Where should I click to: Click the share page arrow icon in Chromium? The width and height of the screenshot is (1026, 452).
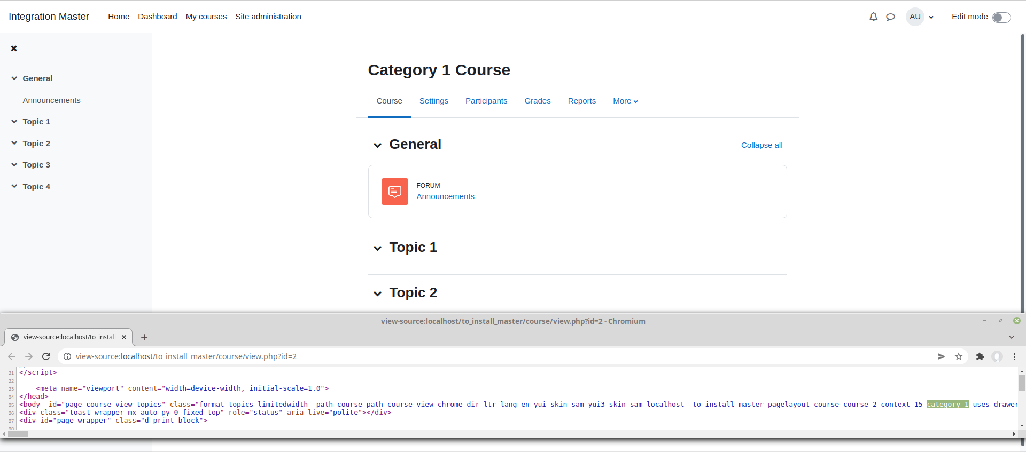coord(941,356)
